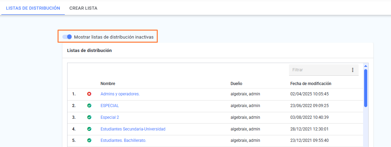Select LISTAS DE DISTRIBUCIÓN tab
Viewport: 391px width, 147px height.
[33, 8]
